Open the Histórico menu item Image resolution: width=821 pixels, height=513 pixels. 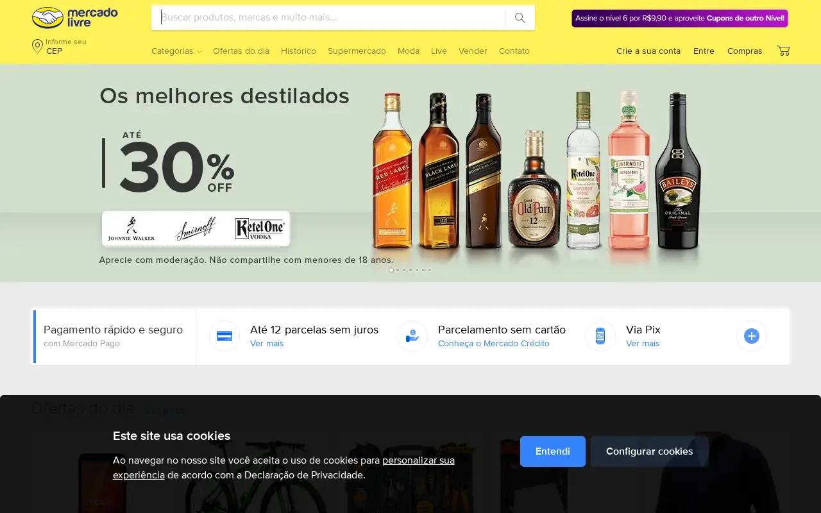tap(298, 51)
